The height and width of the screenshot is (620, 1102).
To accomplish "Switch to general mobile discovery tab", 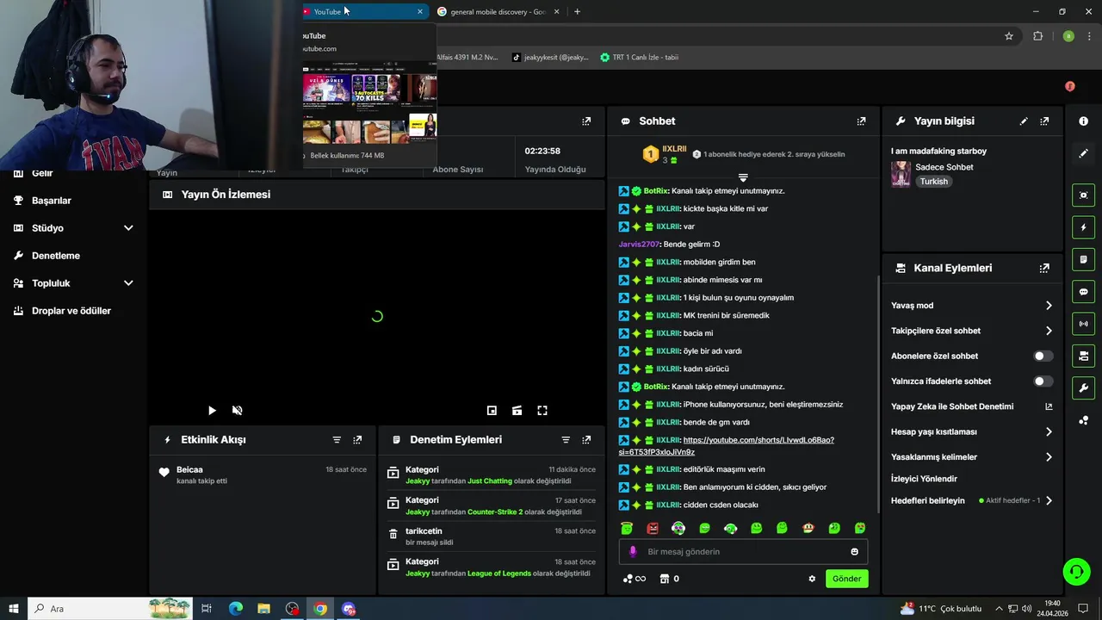I will 498,12.
